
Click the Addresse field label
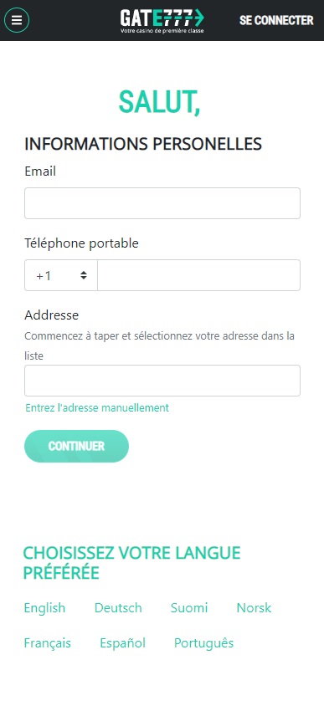point(51,315)
